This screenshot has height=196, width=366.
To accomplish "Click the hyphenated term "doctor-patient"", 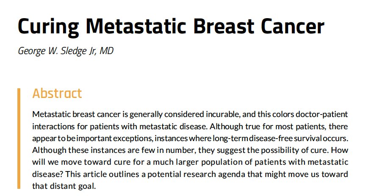I will pyautogui.click(x=322, y=114).
